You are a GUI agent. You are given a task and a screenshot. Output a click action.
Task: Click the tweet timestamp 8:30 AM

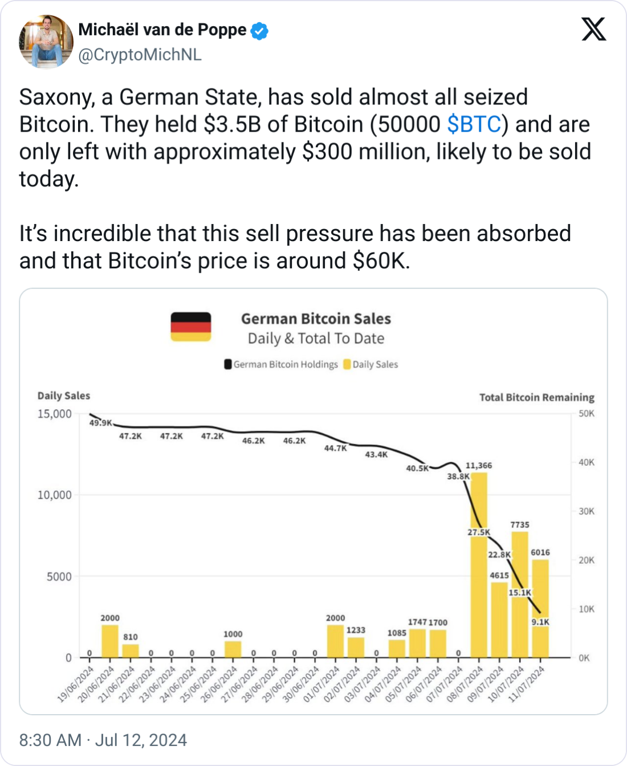50,740
